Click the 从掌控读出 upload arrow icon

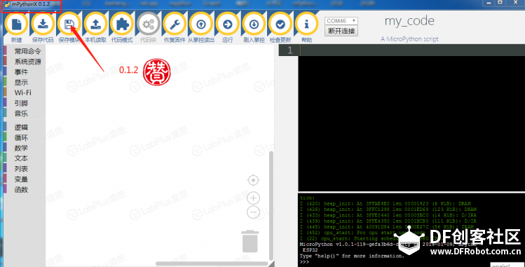pyautogui.click(x=201, y=24)
